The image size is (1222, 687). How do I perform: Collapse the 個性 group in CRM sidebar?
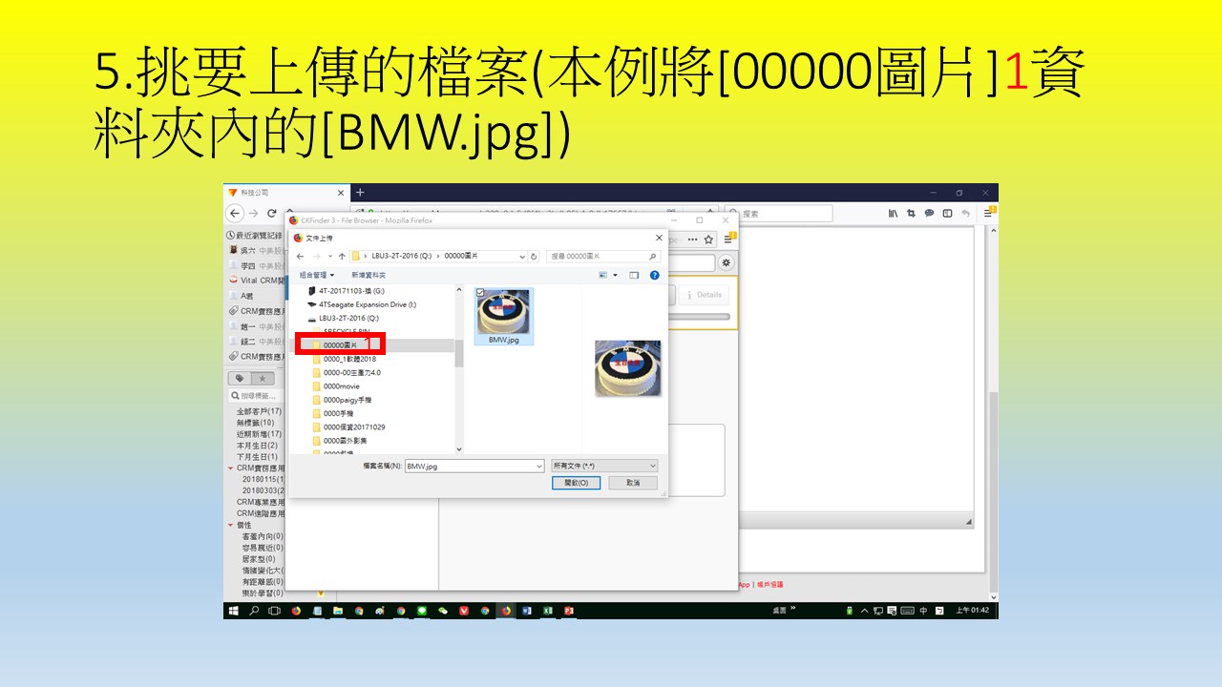[230, 525]
